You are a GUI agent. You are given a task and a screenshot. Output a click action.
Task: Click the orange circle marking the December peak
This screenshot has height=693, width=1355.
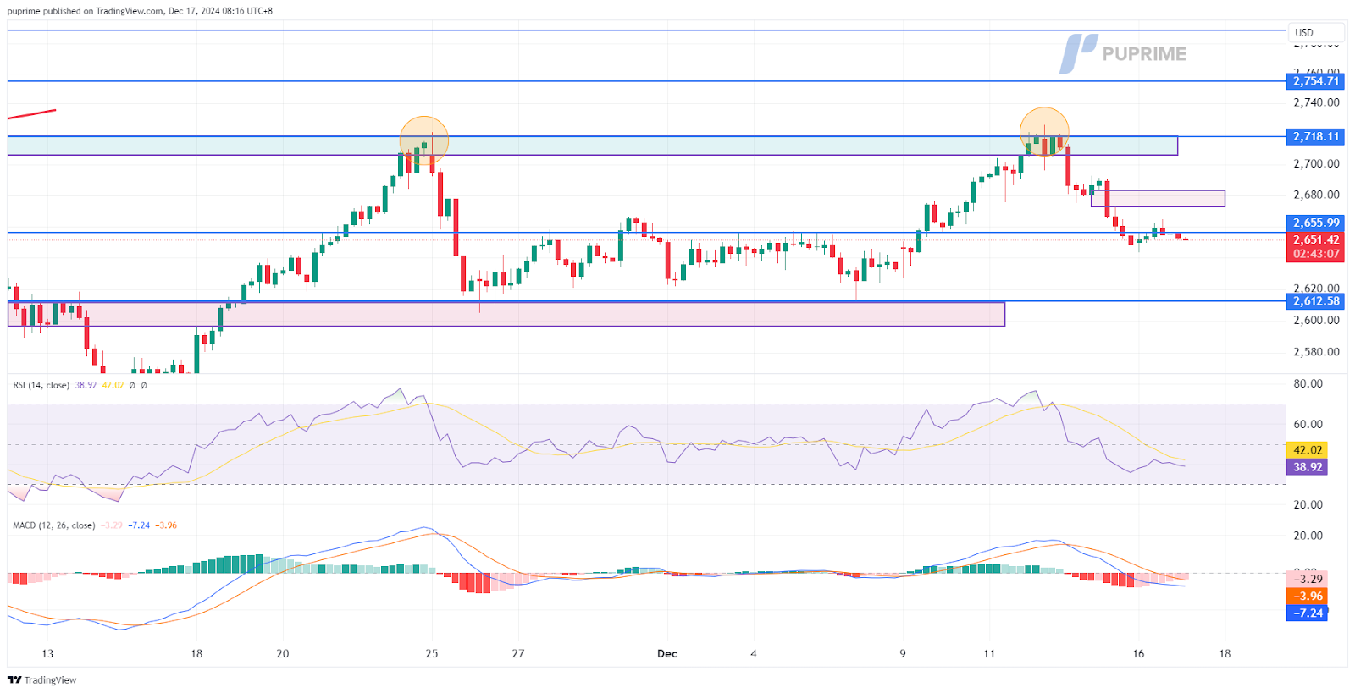pos(1044,132)
